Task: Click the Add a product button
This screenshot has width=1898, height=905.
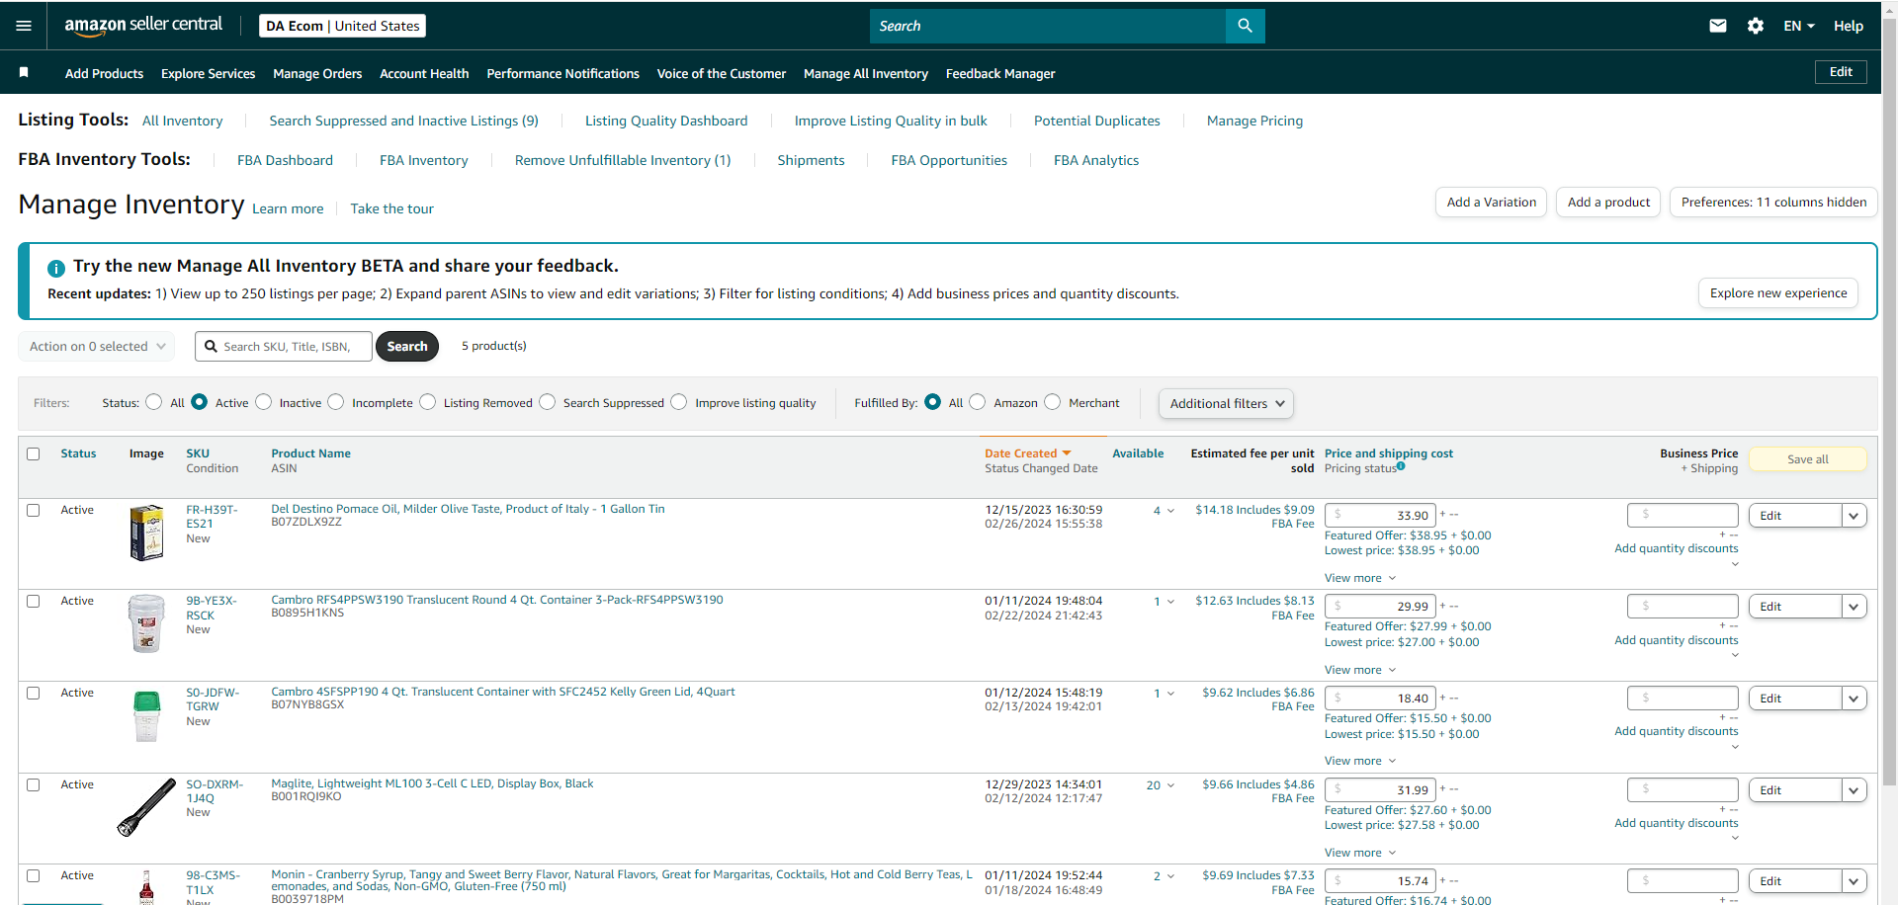Action: [x=1608, y=202]
